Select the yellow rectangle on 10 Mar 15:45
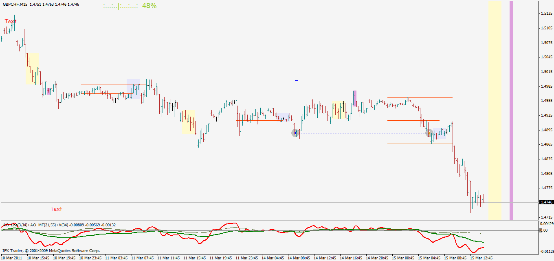This screenshot has width=554, height=261. point(33,69)
